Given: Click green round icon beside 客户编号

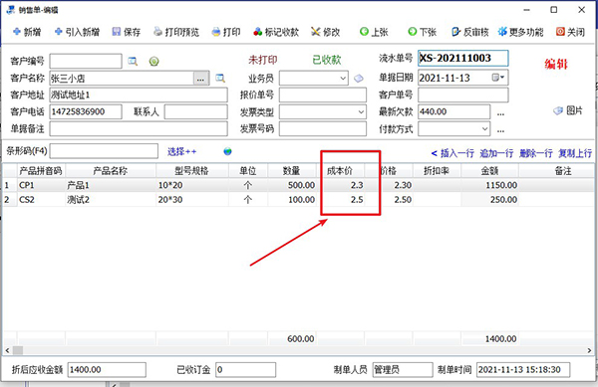Looking at the screenshot, I should pos(154,61).
